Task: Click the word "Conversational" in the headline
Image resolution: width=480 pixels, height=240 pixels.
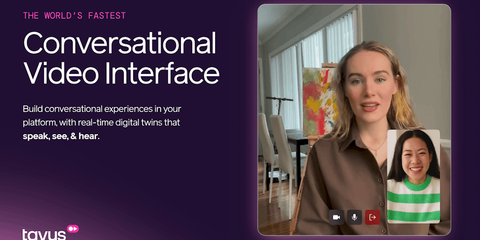Action: (x=120, y=43)
